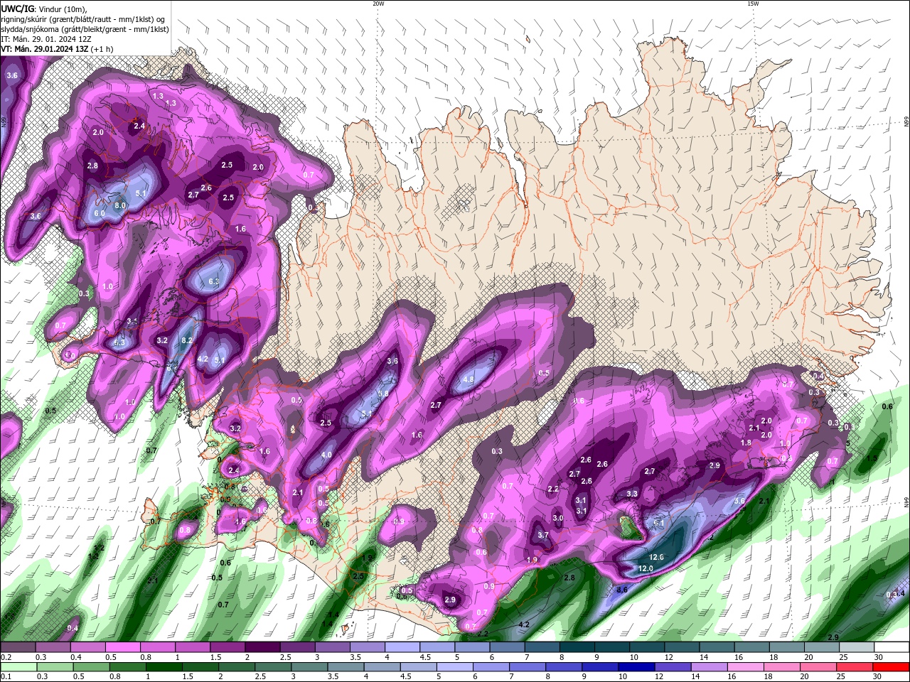
Task: Select the top-row legend swatch labeled 9
Action: 611,647
